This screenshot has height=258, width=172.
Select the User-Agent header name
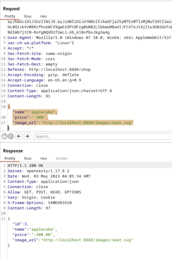(20, 38)
